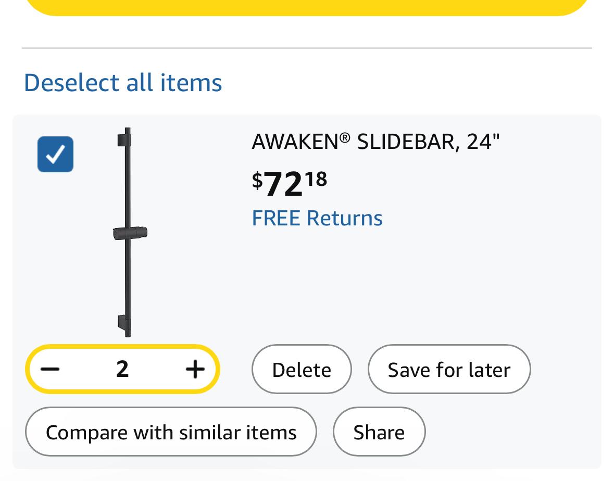Viewport: 614px width, 481px height.
Task: Tap the yellow button at the top
Action: pos(307,6)
